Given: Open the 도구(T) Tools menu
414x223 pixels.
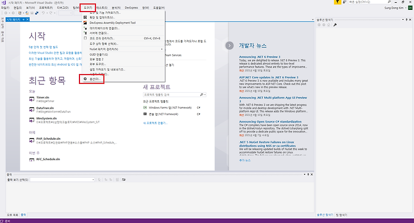Looking at the screenshot, I should point(88,8).
